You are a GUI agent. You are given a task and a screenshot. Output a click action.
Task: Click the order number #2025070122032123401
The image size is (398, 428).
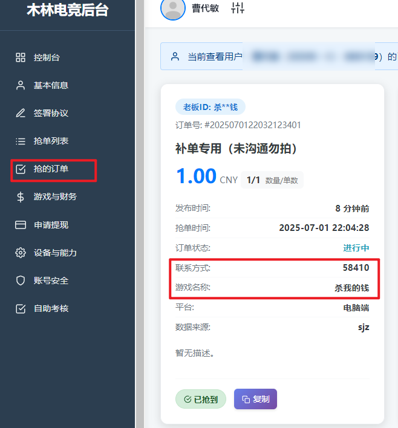coord(238,125)
